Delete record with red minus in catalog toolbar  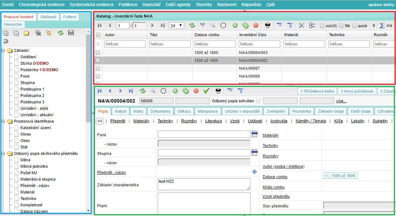click(x=256, y=25)
